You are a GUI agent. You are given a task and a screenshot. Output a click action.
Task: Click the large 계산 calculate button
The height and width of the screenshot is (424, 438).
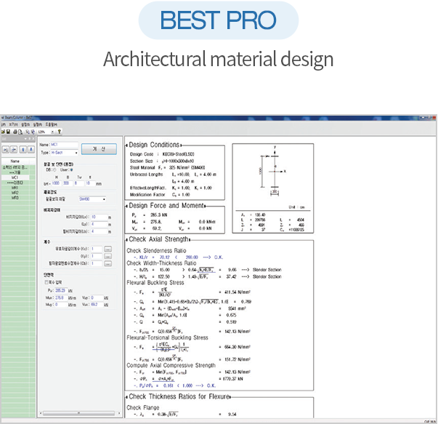(99, 149)
